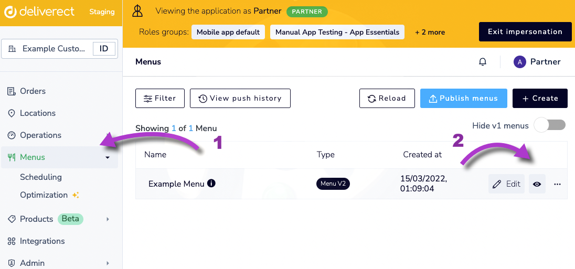This screenshot has height=269, width=575.
Task: Toggle the Hide v1 menus switch
Action: pyautogui.click(x=549, y=125)
